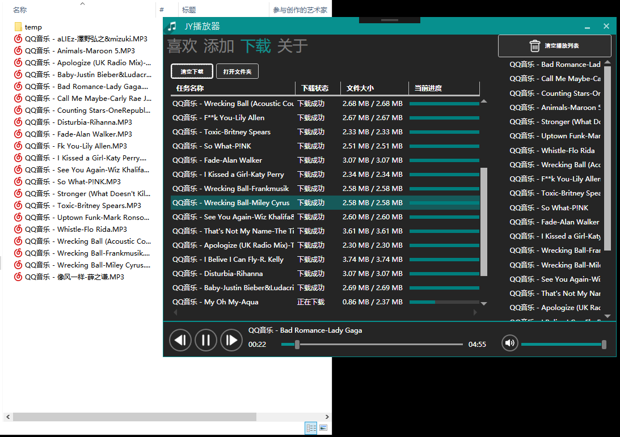The height and width of the screenshot is (437, 620).
Task: Click Explorer horizontal scrollbar right arrow
Action: pos(327,417)
